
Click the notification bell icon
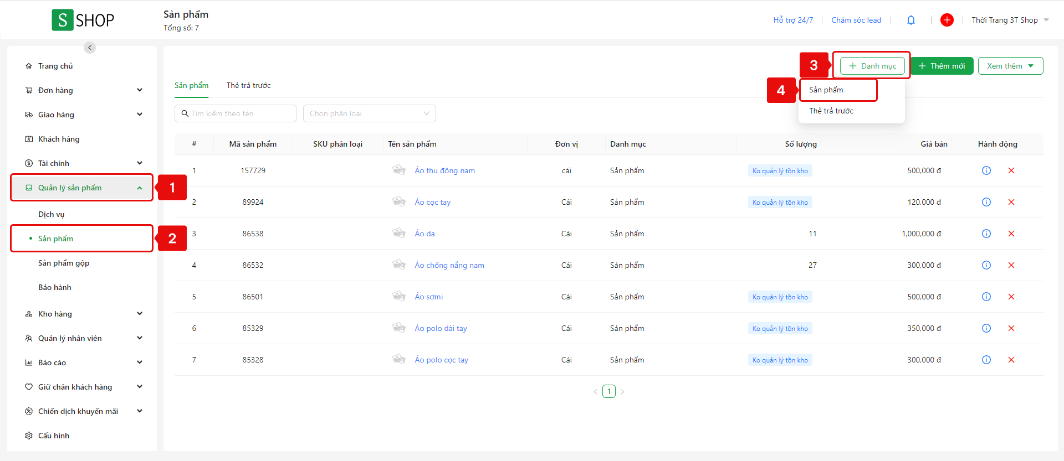pyautogui.click(x=910, y=20)
